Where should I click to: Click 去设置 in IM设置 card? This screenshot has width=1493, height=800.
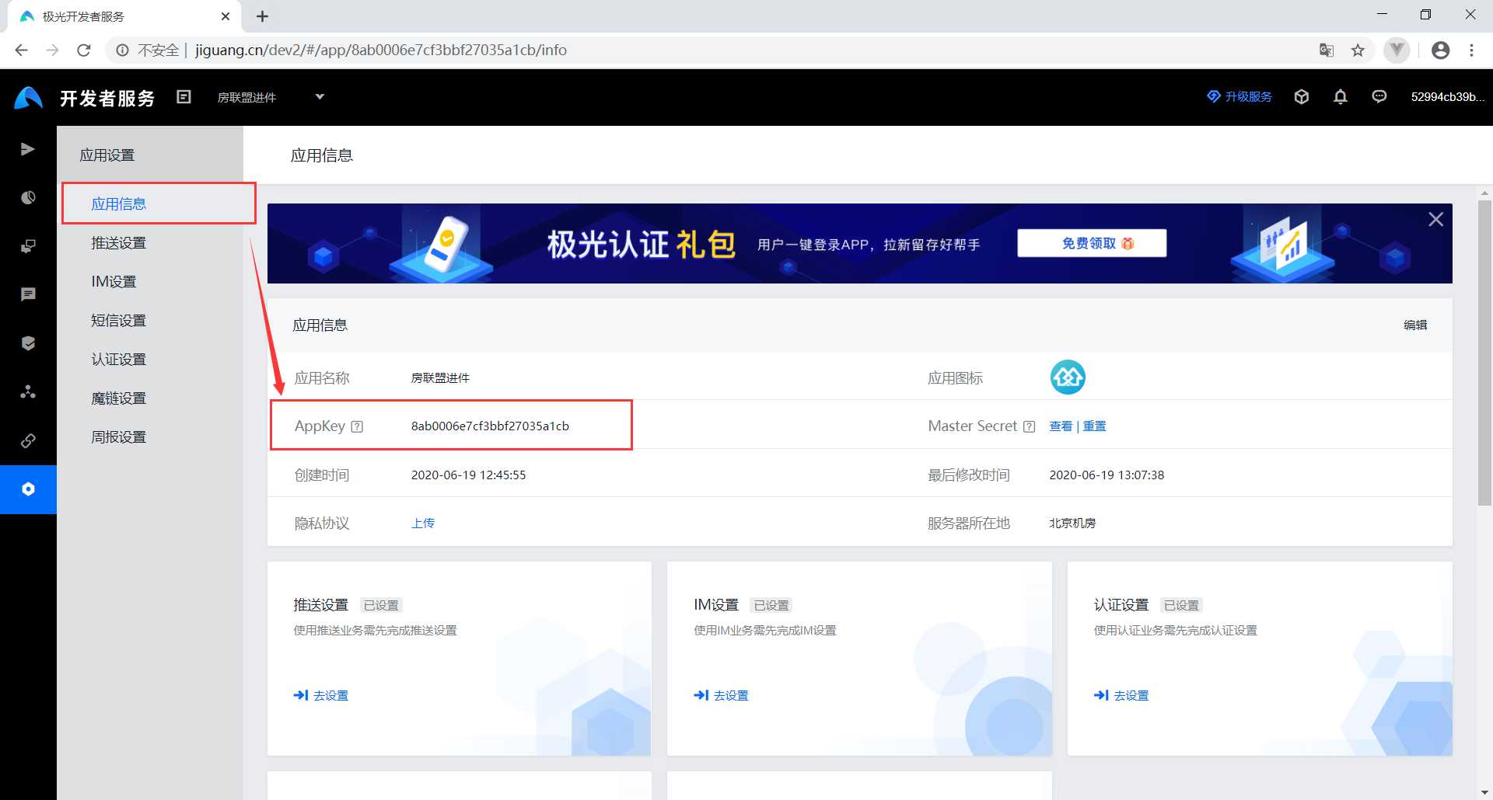(x=721, y=695)
